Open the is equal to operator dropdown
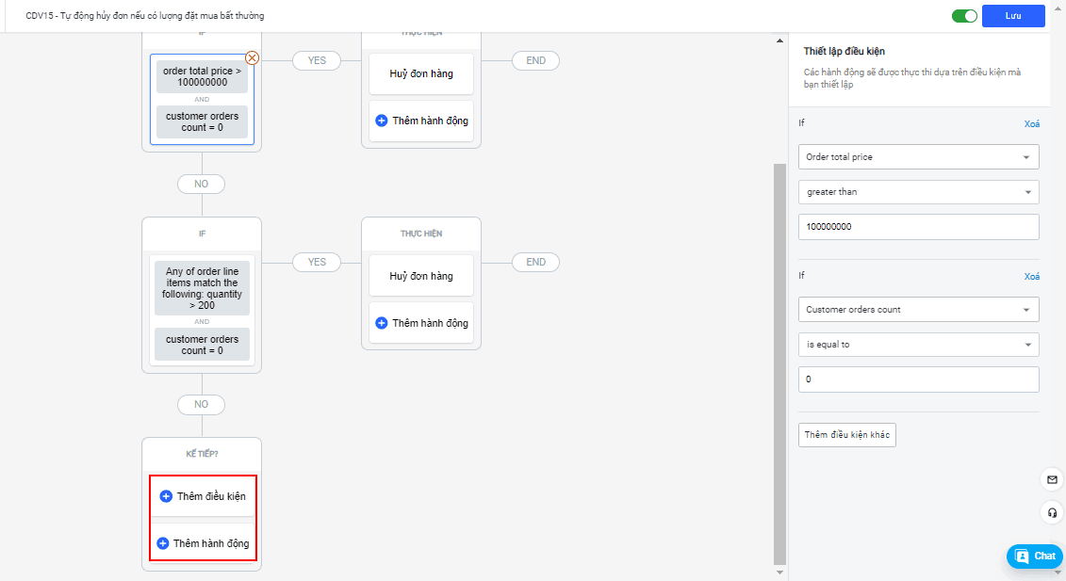Image resolution: width=1066 pixels, height=581 pixels. [918, 345]
